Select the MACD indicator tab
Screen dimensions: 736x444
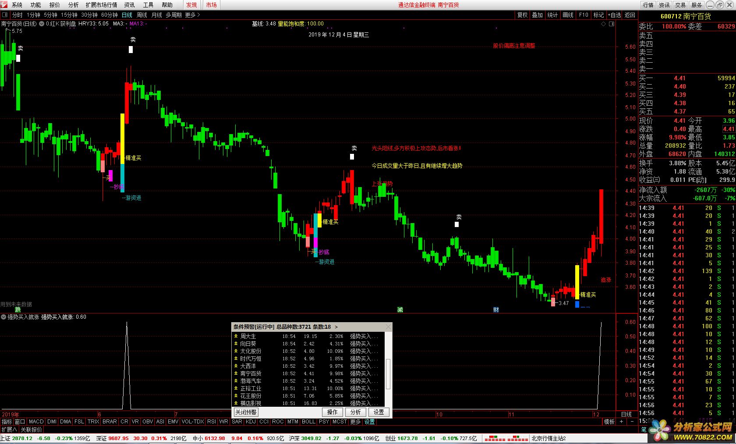tap(36, 422)
